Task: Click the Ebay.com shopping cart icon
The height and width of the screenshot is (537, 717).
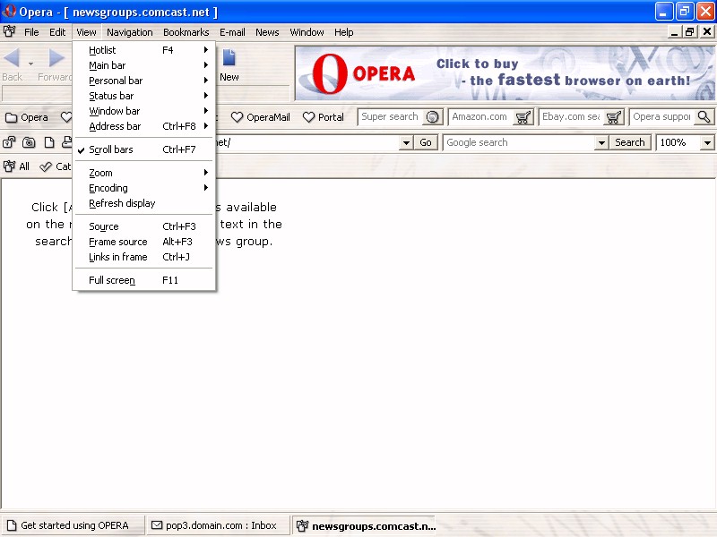Action: click(614, 117)
